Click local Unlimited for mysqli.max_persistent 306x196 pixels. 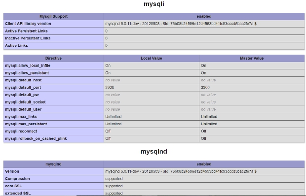(x=114, y=124)
